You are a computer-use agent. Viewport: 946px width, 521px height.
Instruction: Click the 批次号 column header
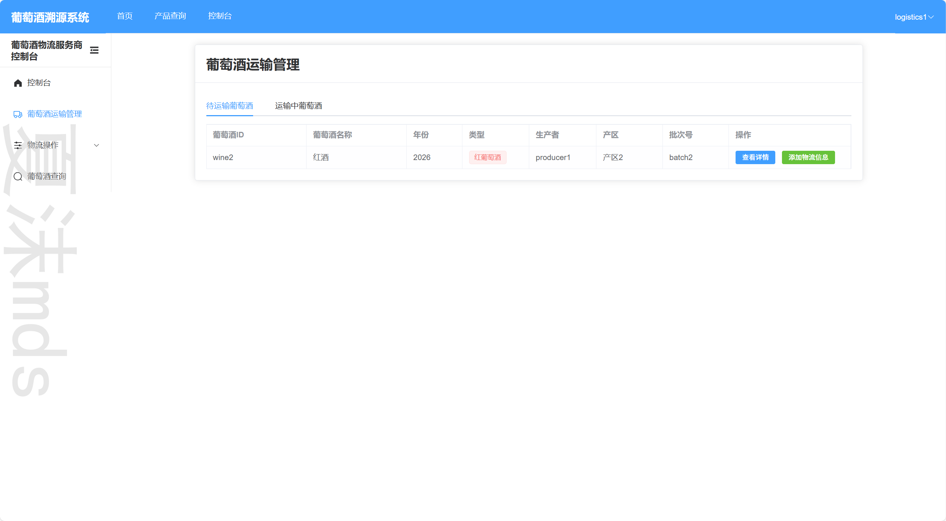680,135
